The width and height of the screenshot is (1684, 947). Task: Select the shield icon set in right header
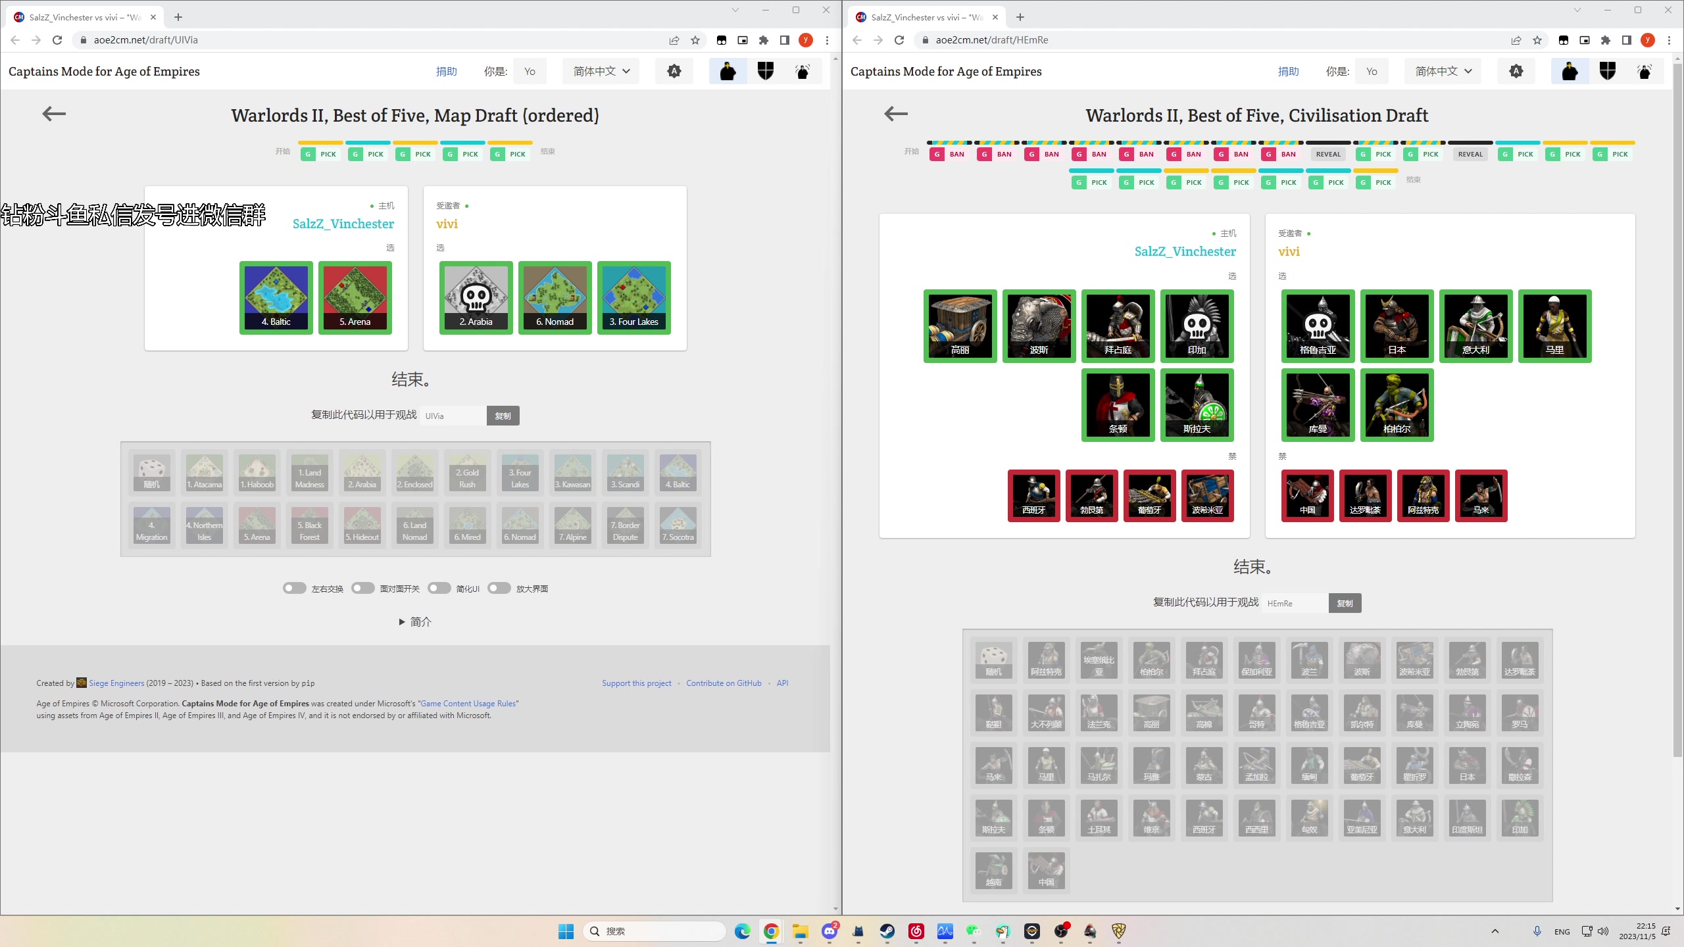point(1607,71)
